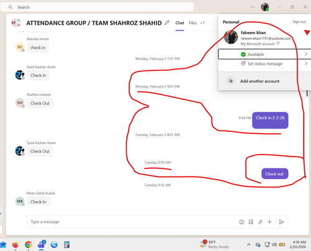Click the chat scrollbar thumb at the right edge

coord(307,93)
